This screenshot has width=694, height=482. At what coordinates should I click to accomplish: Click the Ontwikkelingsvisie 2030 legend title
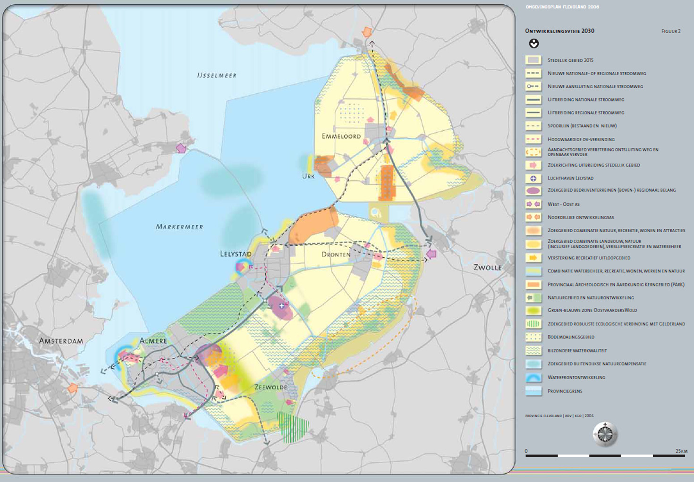tap(559, 31)
